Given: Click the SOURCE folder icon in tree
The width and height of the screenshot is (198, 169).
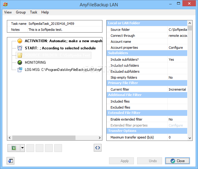Looking at the screenshot, I should click(x=20, y=55).
